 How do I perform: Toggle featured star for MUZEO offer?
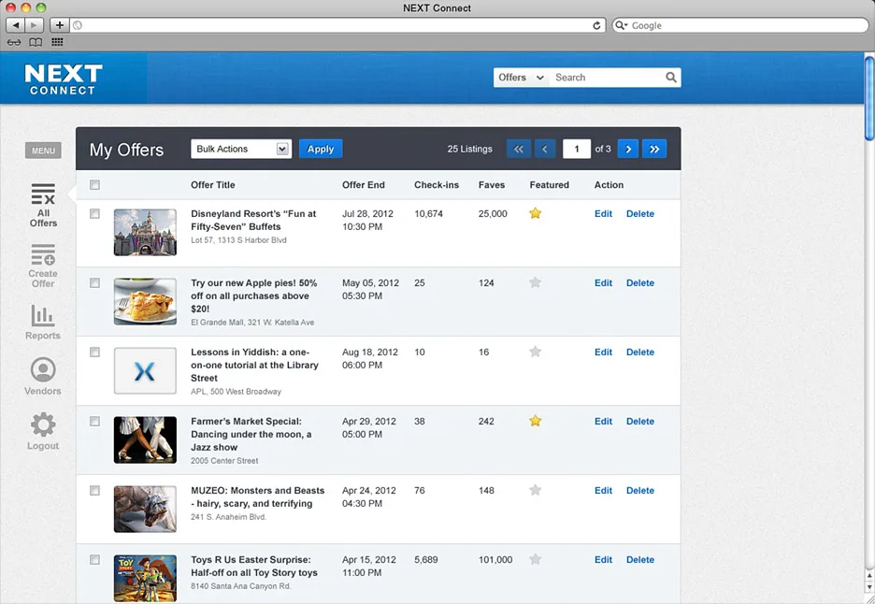[x=535, y=490]
